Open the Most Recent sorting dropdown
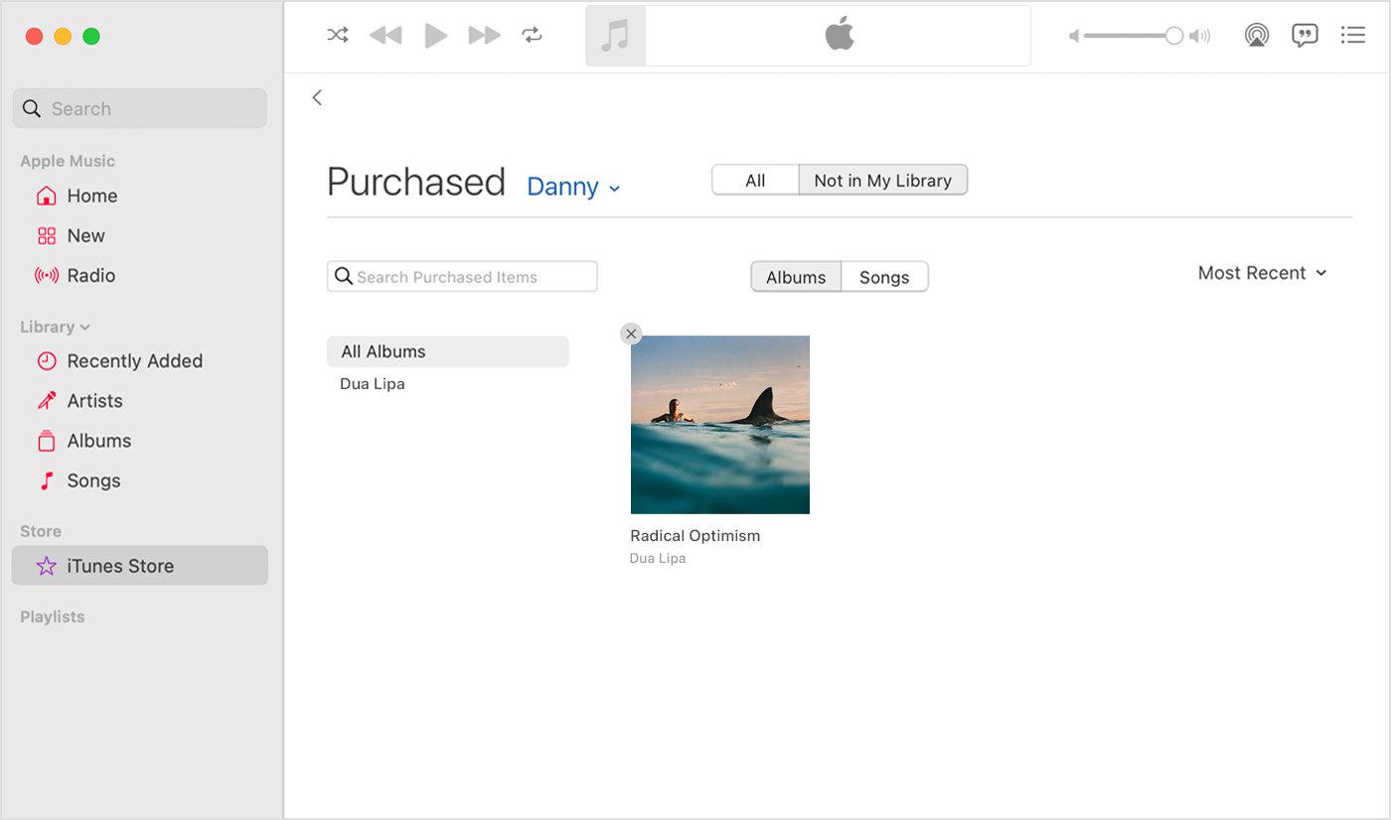Image resolution: width=1391 pixels, height=820 pixels. coord(1262,273)
